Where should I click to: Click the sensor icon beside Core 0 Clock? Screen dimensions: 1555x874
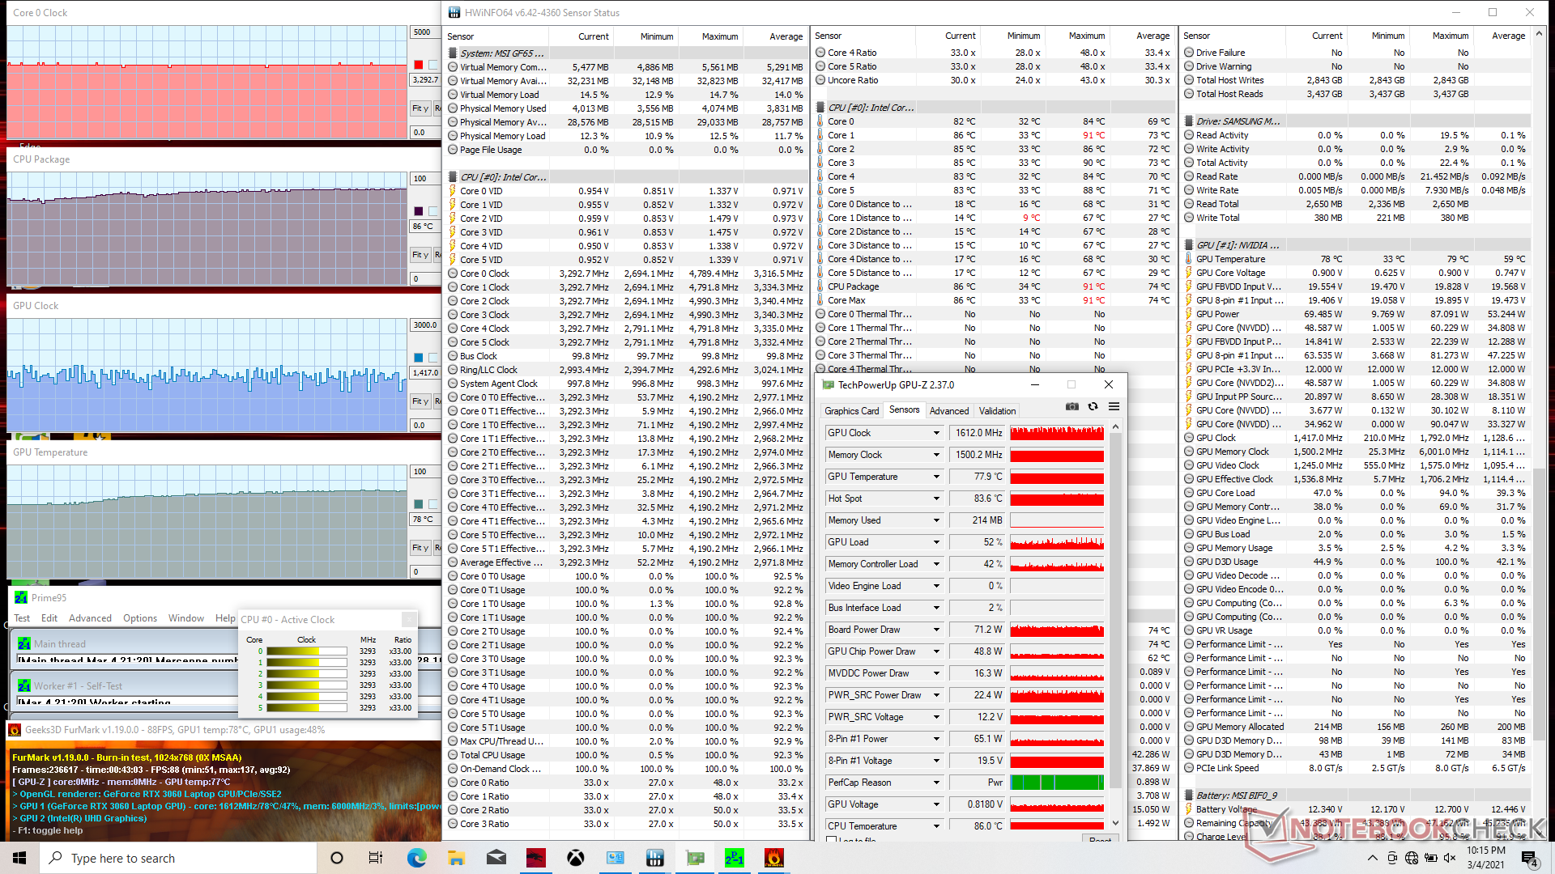[x=453, y=274]
